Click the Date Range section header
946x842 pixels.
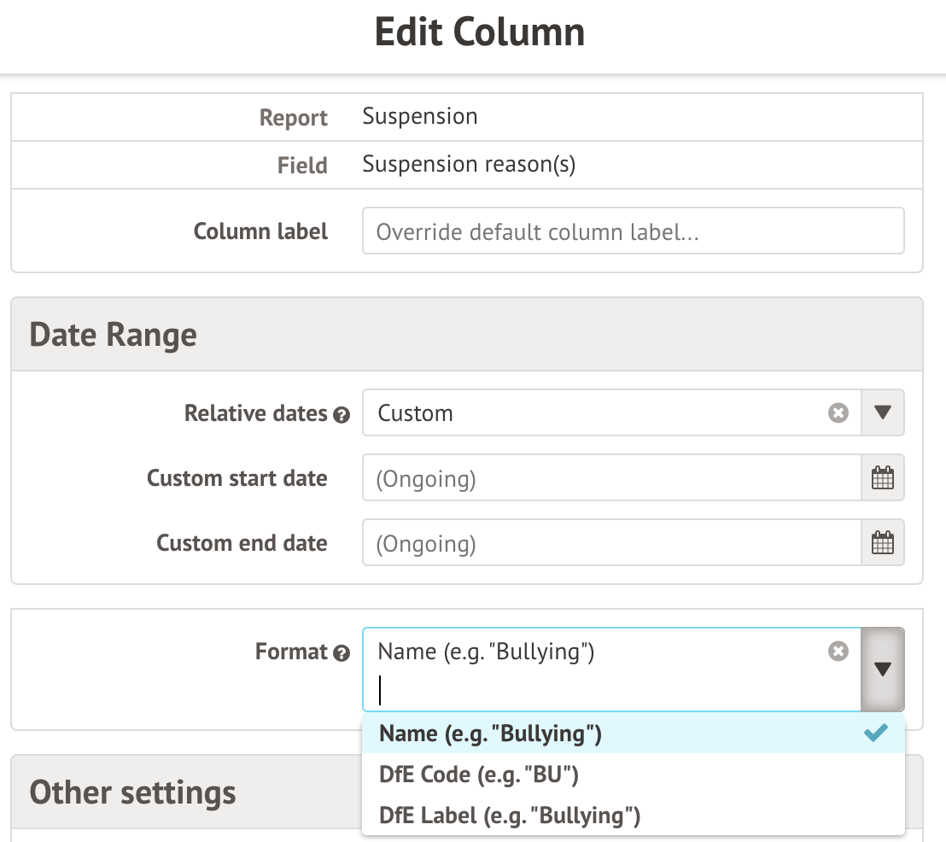tap(113, 335)
